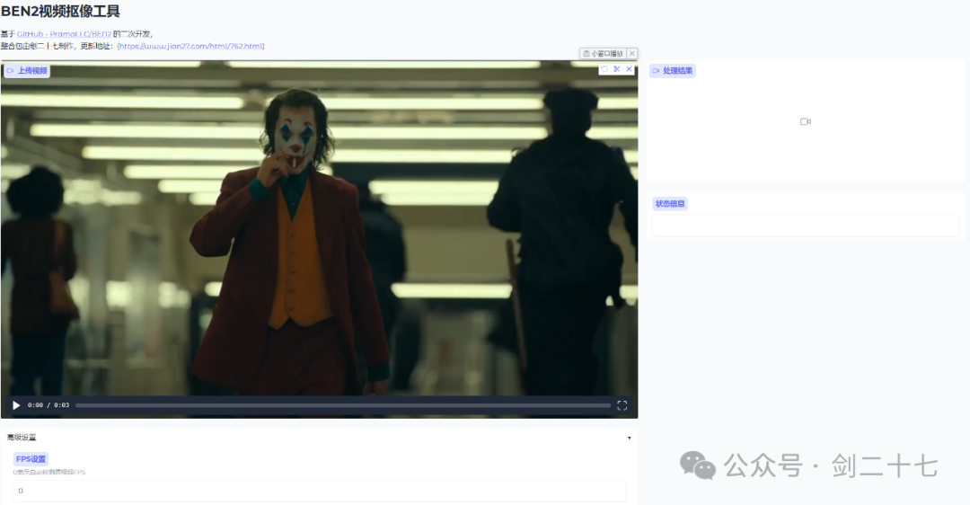Click the video placeholder icon in 处理结果

(x=805, y=122)
